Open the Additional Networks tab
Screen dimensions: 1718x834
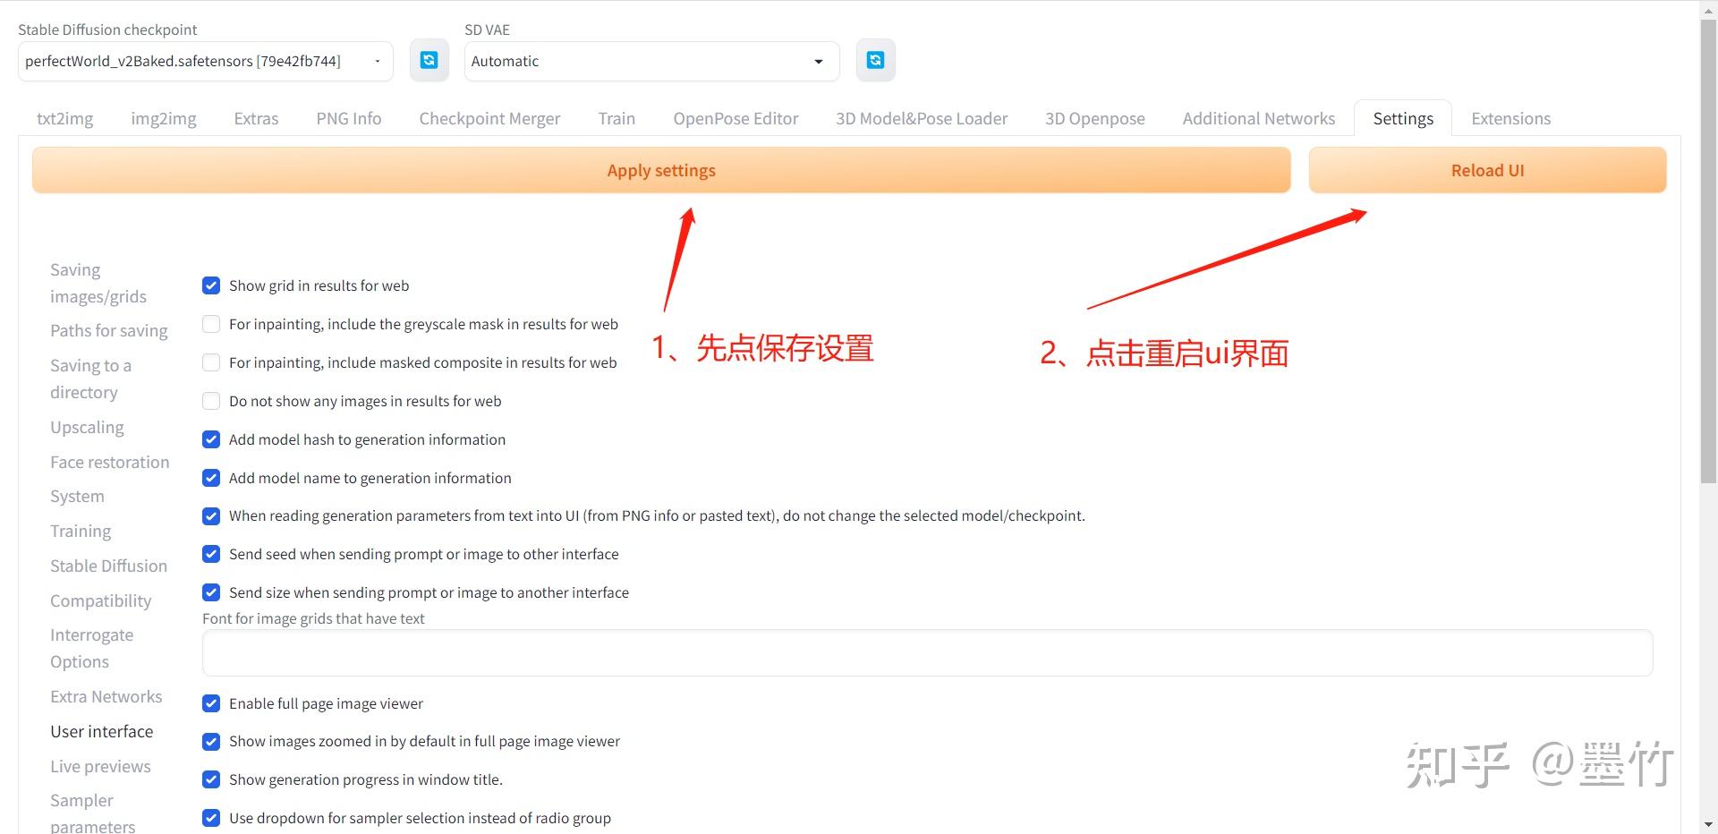[1259, 118]
